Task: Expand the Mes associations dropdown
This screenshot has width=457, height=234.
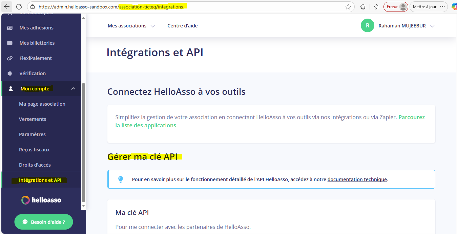Action: tap(152, 26)
